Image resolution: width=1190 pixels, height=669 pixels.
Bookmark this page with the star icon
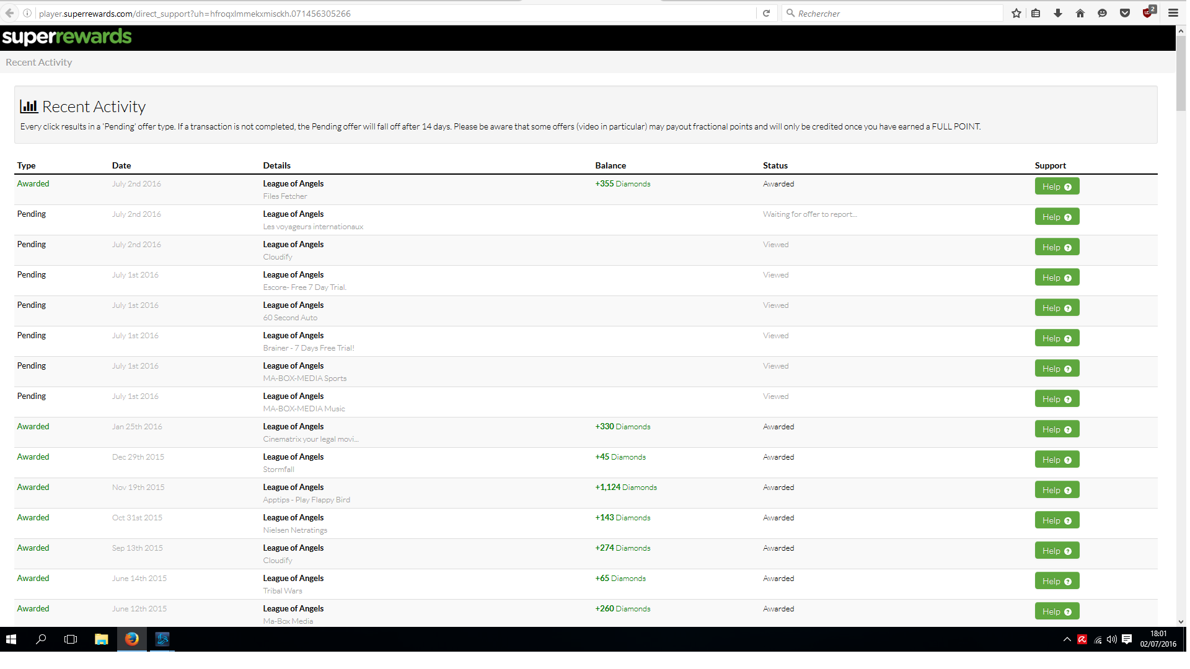pyautogui.click(x=1016, y=13)
